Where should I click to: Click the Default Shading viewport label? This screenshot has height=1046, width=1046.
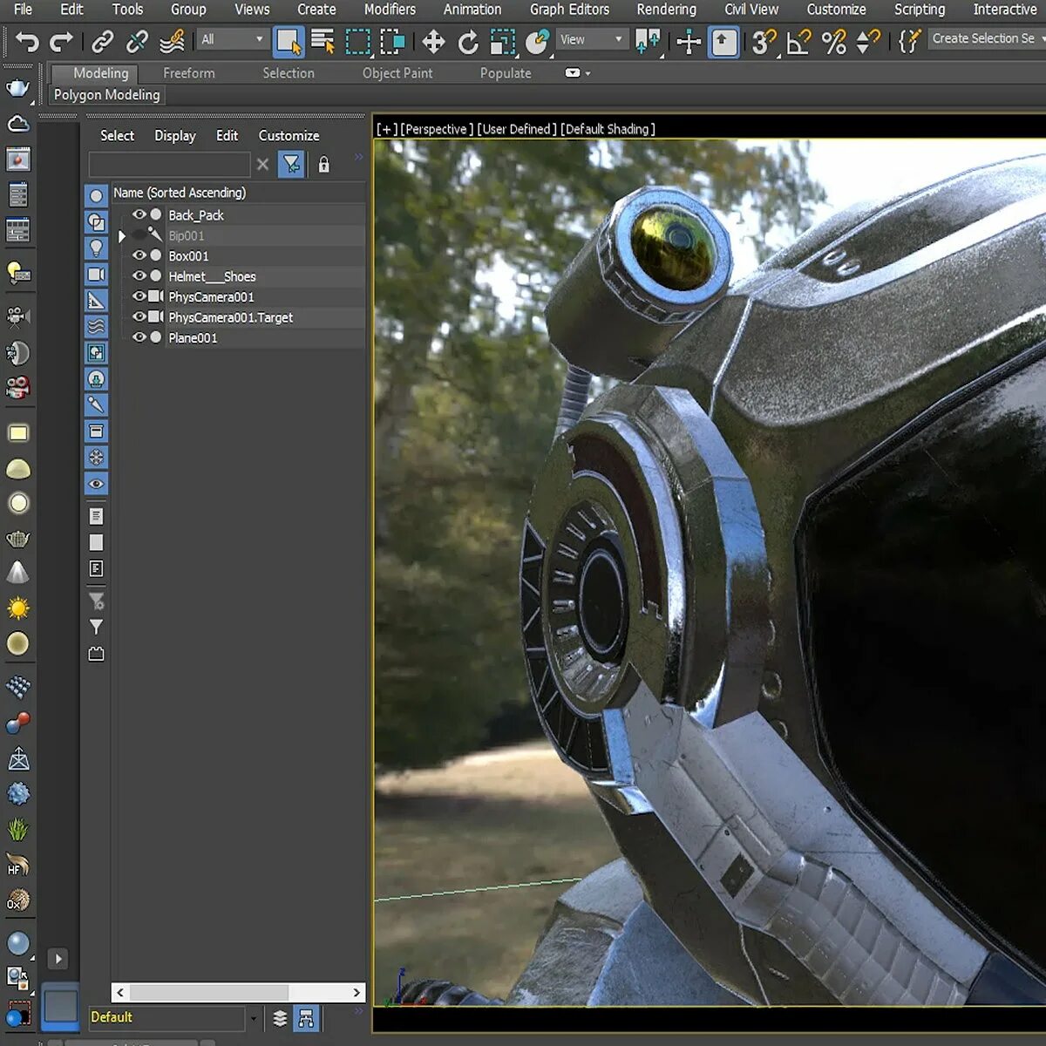tap(608, 129)
